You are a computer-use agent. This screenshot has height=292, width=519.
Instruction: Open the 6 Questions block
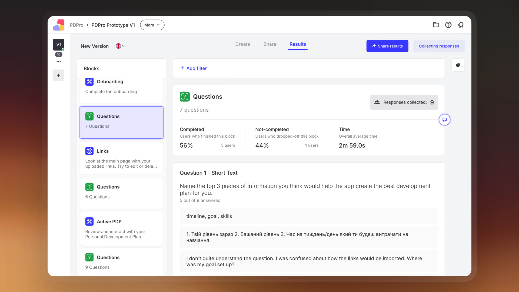[121, 193]
